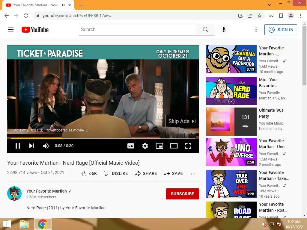
Task: Subscribe to Your Favorite Martian
Action: 183,194
